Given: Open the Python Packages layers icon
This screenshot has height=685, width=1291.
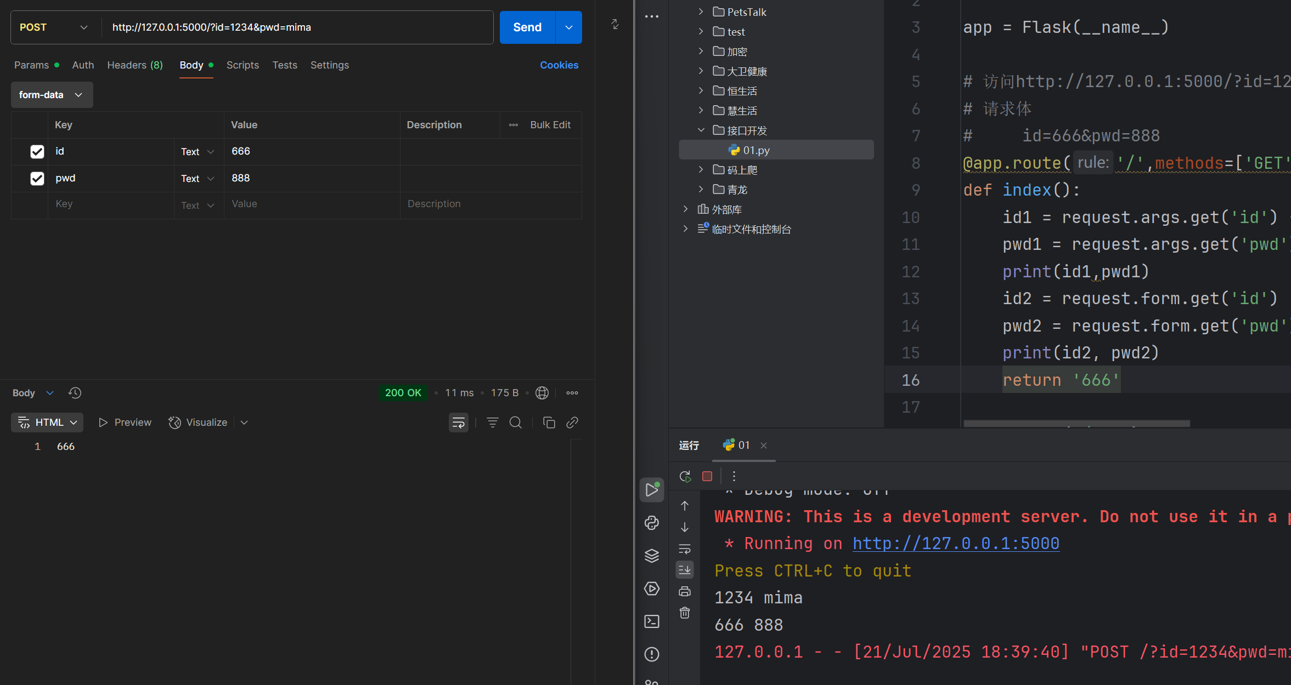Looking at the screenshot, I should [652, 556].
